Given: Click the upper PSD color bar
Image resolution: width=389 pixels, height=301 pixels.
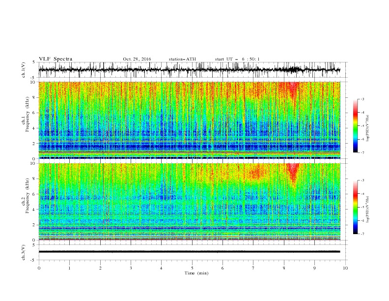Looking at the screenshot, I should [355, 126].
